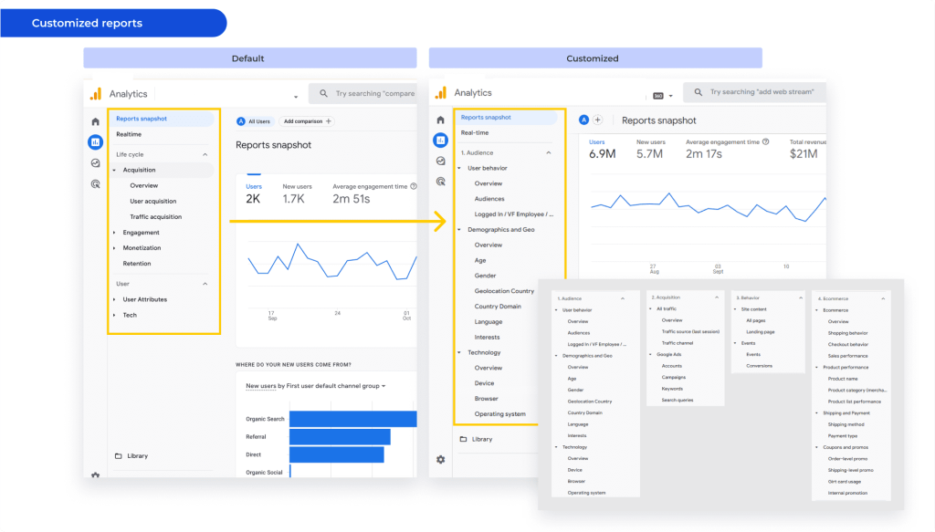This screenshot has height=532, width=935.
Task: Click the 'add web stream' search field
Action: point(758,92)
